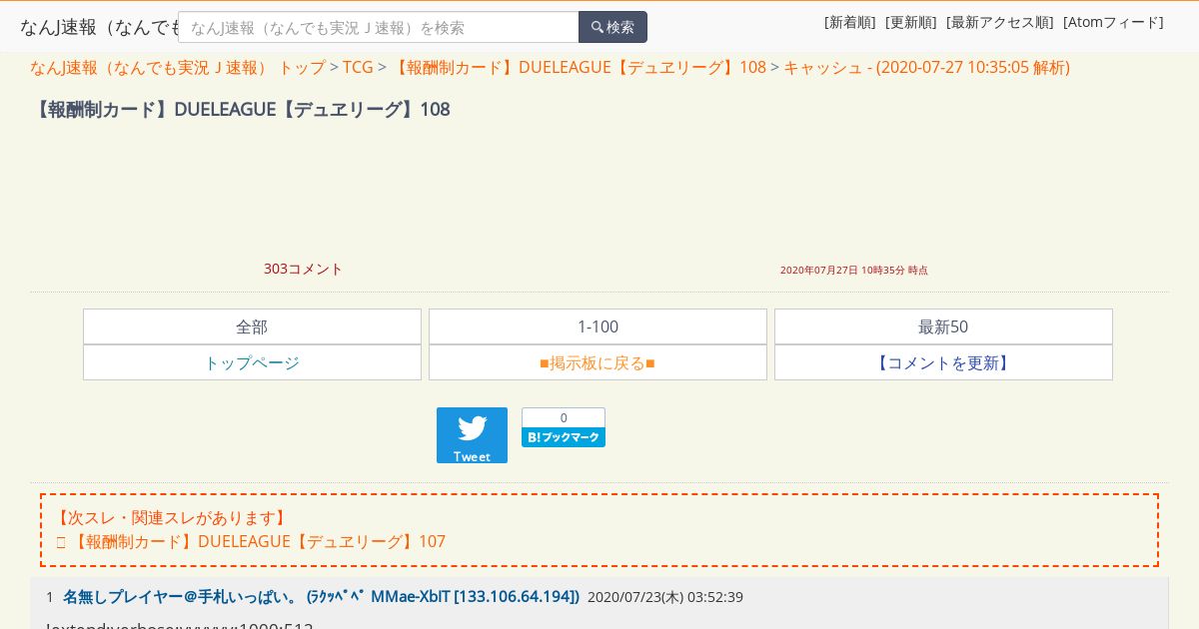This screenshot has width=1199, height=629.
Task: Open the 更新順 sort link
Action: (911, 22)
